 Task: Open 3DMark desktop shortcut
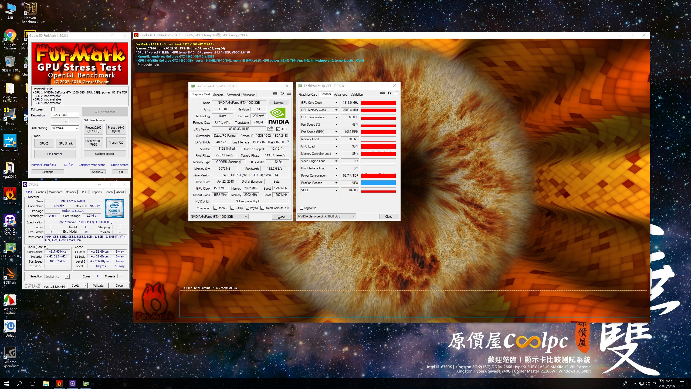10,276
